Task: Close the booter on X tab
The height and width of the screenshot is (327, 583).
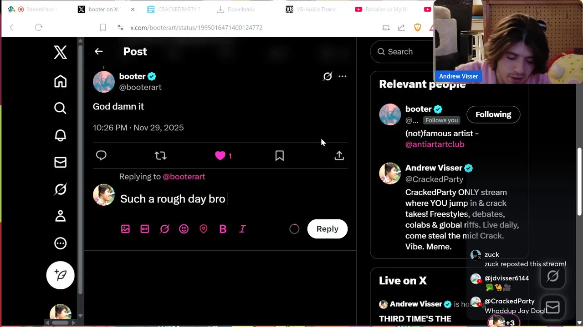Action: click(x=133, y=9)
